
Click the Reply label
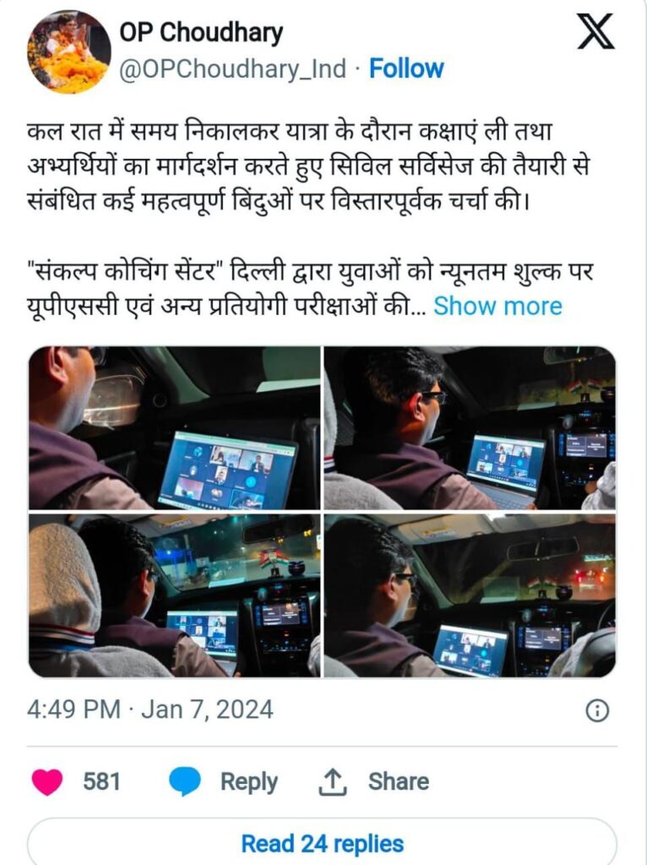tap(249, 781)
